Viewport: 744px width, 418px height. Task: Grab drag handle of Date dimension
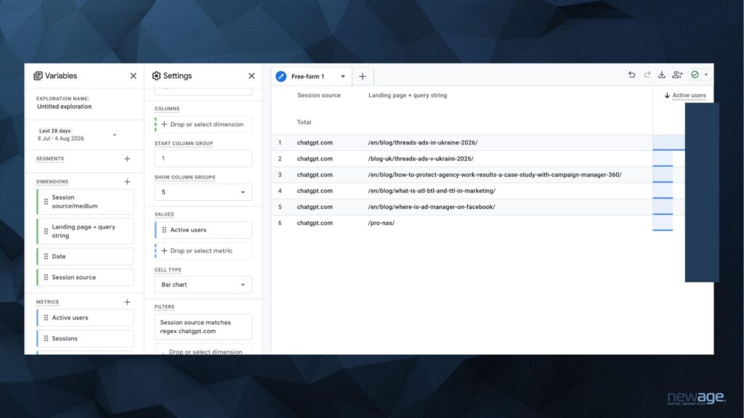pyautogui.click(x=46, y=256)
